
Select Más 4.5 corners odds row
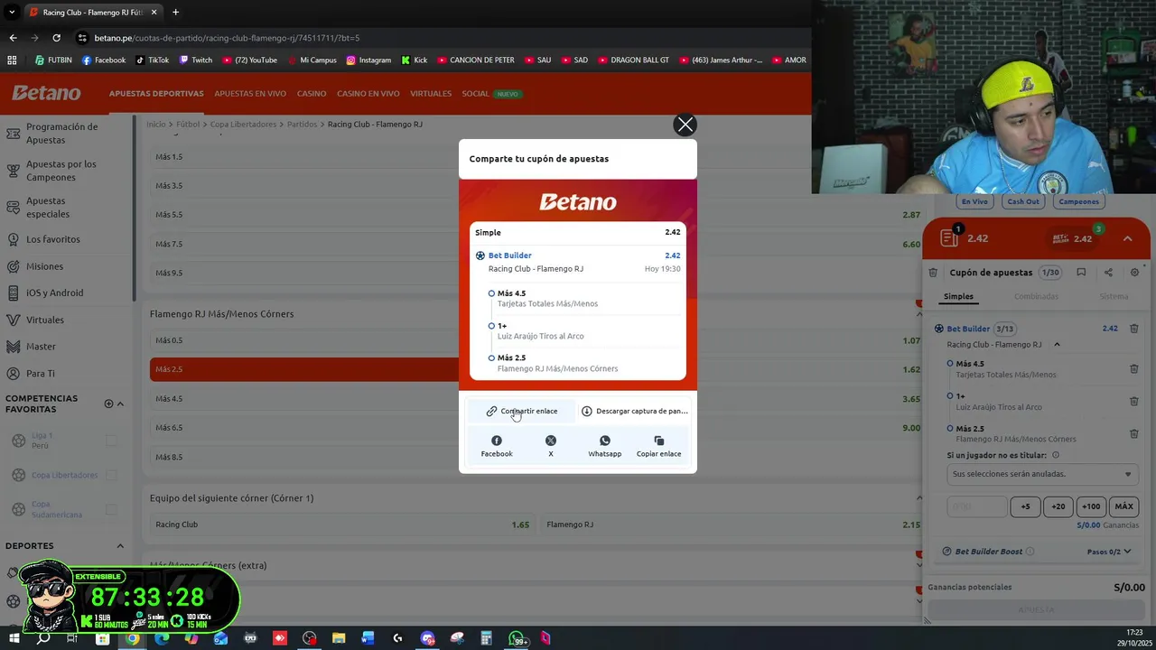tap(537, 398)
